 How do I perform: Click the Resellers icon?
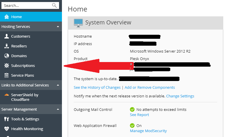7,46
